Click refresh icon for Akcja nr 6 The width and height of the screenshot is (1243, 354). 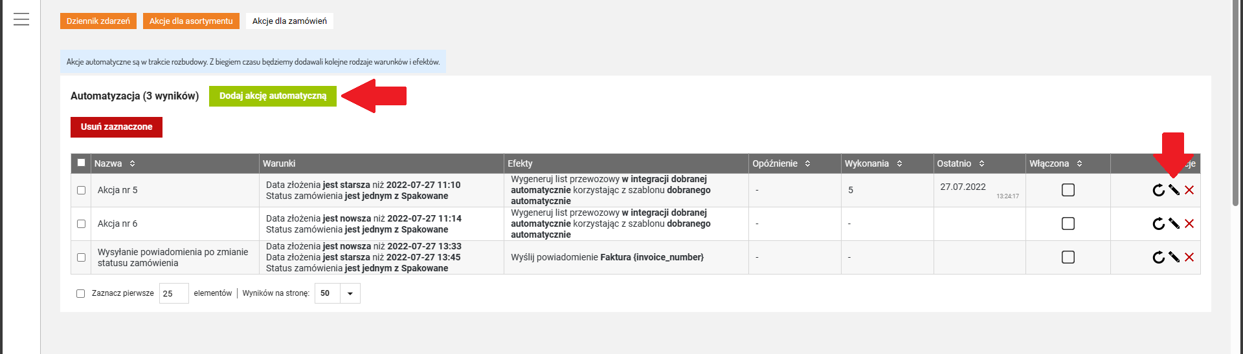[x=1158, y=224]
